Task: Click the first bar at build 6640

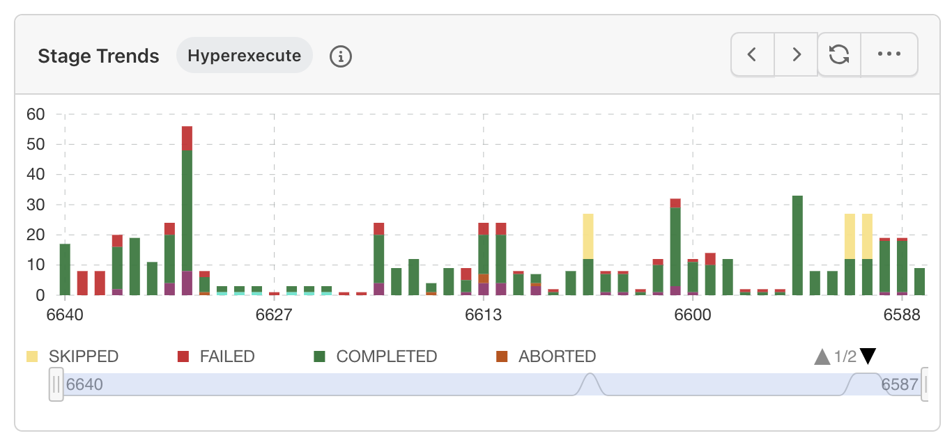Action: pyautogui.click(x=65, y=269)
